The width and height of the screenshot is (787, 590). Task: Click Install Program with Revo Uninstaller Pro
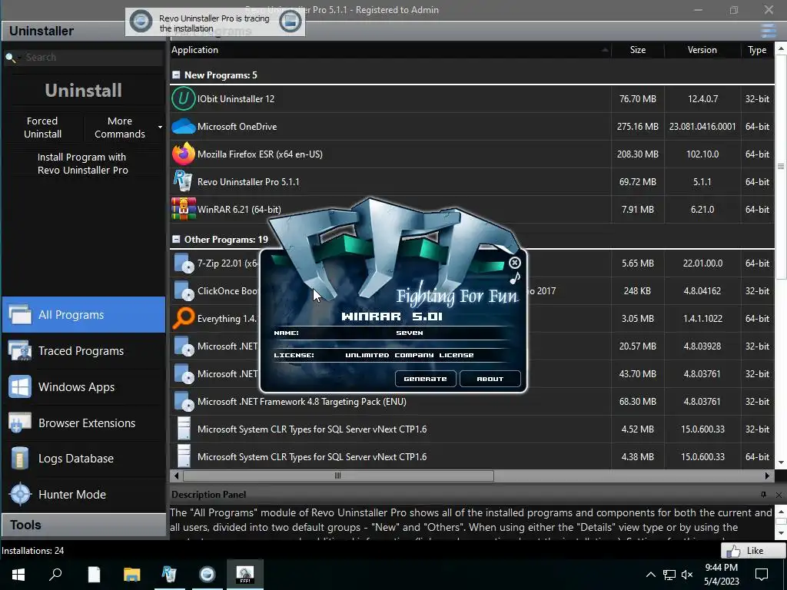click(x=83, y=164)
